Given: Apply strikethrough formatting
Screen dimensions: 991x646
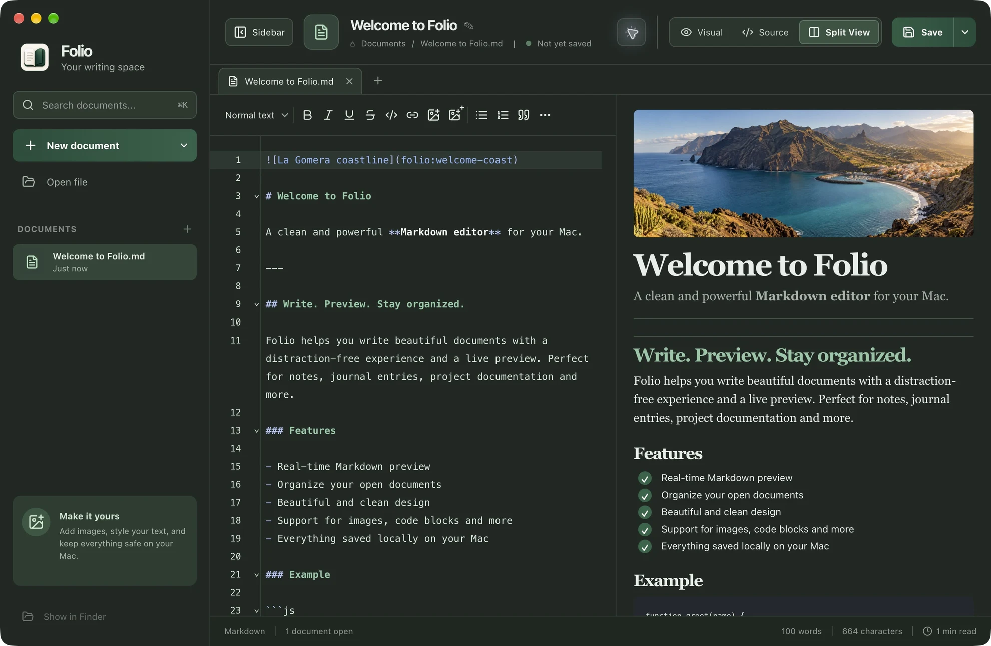Looking at the screenshot, I should pyautogui.click(x=370, y=115).
